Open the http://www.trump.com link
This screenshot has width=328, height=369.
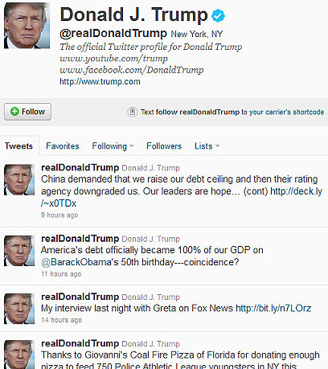pos(100,81)
